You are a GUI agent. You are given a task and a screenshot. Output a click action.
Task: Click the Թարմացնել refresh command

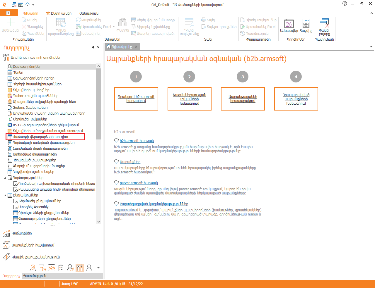pos(88,20)
